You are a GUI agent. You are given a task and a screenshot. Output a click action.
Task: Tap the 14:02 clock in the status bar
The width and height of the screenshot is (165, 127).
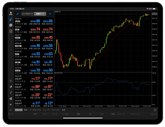point(12,9)
